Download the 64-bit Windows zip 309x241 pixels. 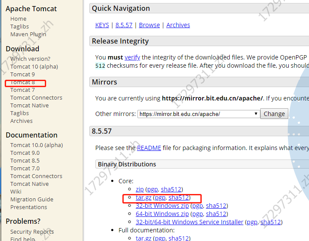click(162, 214)
